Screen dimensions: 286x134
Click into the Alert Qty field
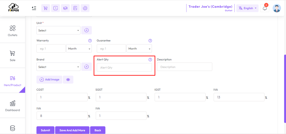point(124,67)
